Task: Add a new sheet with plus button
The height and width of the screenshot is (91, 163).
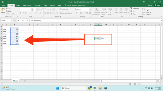Action: coord(24,81)
